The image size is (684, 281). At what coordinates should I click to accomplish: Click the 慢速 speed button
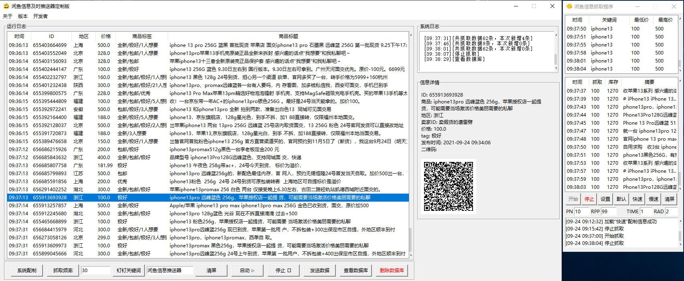click(x=654, y=199)
